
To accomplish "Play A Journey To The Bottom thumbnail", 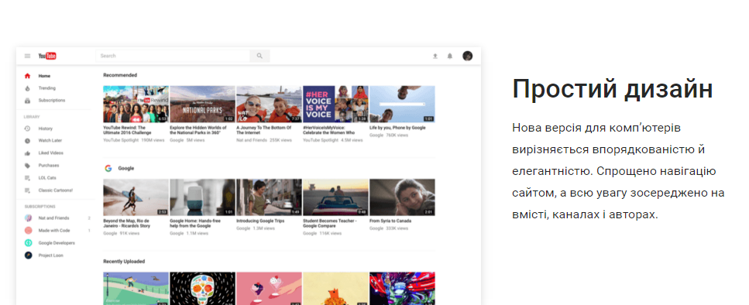I will pyautogui.click(x=269, y=104).
